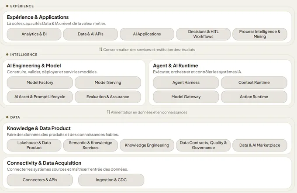
Task: Click the Knowledge & Data Product heading
Action: point(38,128)
